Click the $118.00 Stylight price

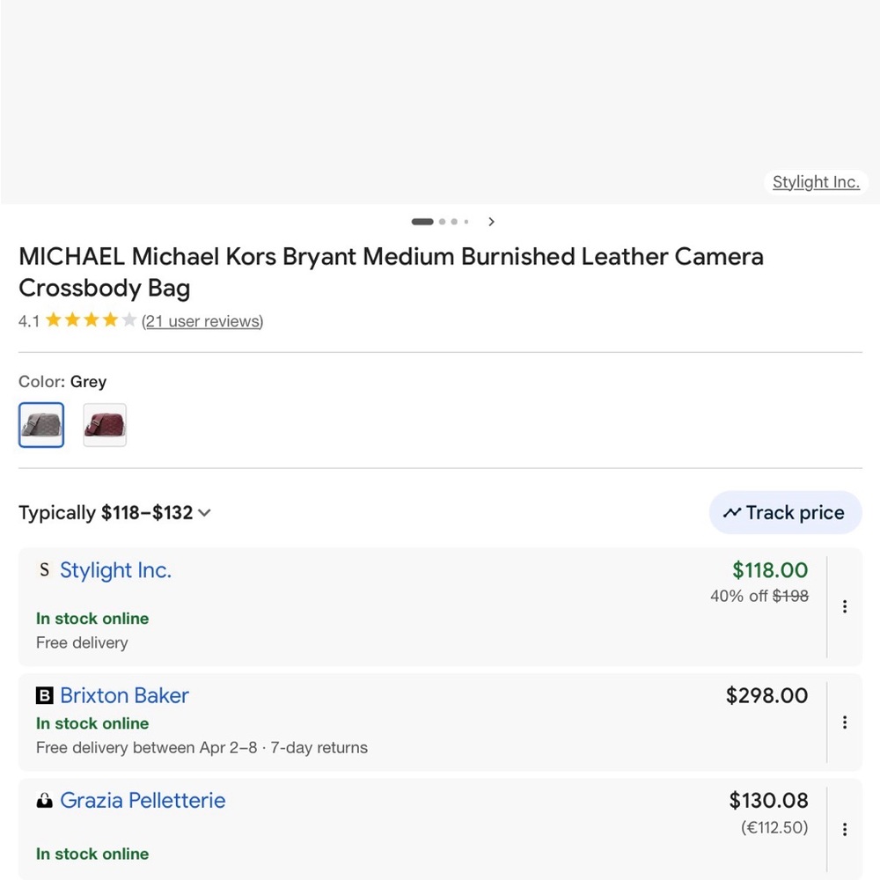coord(770,570)
